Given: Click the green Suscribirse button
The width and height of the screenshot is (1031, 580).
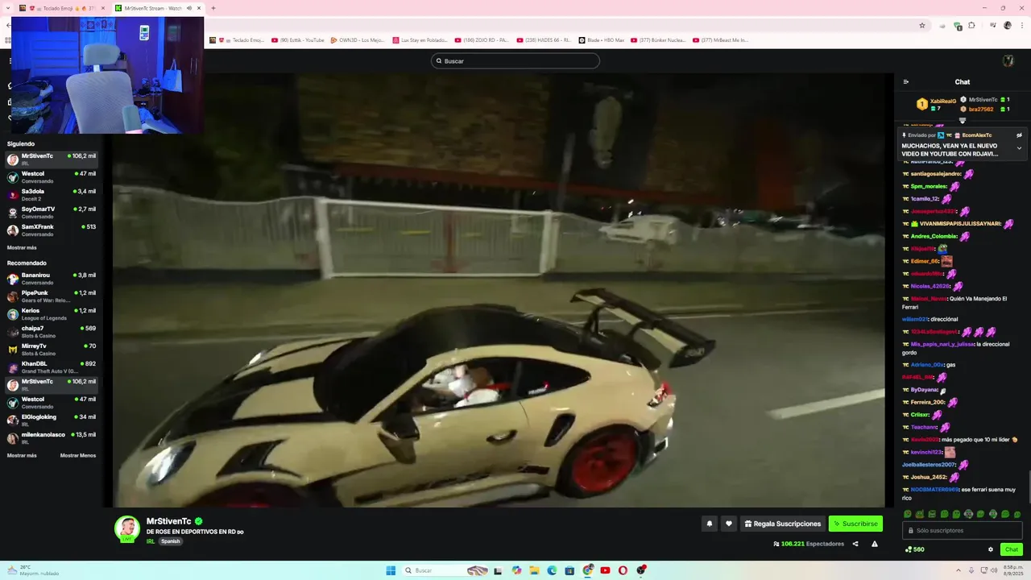Looking at the screenshot, I should (x=855, y=524).
